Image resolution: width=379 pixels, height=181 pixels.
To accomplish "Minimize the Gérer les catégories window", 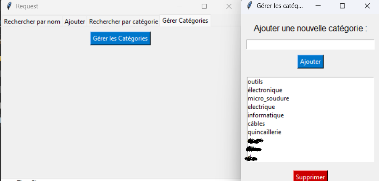I will click(318, 6).
